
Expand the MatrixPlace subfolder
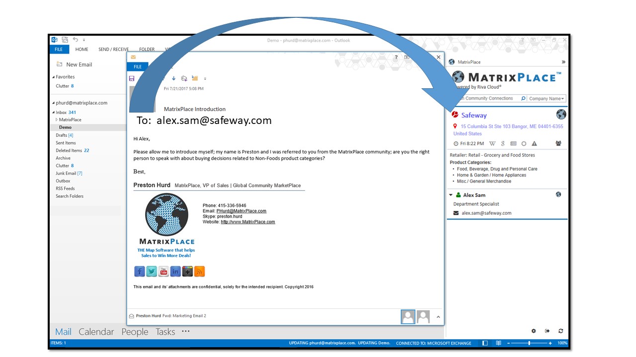(57, 119)
